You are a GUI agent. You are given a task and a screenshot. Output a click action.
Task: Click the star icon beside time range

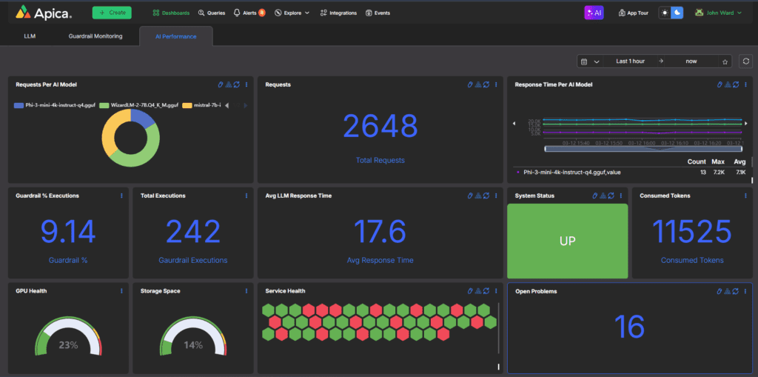pyautogui.click(x=725, y=61)
